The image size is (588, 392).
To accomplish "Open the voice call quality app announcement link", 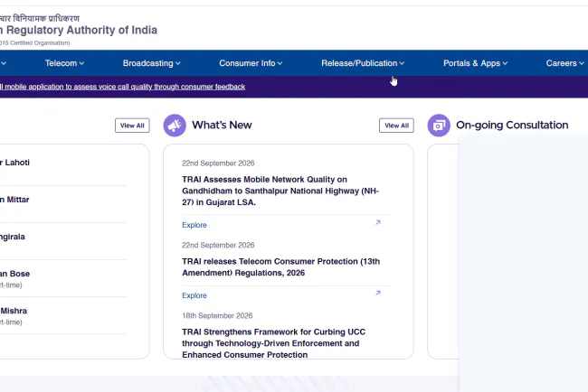I will [122, 87].
